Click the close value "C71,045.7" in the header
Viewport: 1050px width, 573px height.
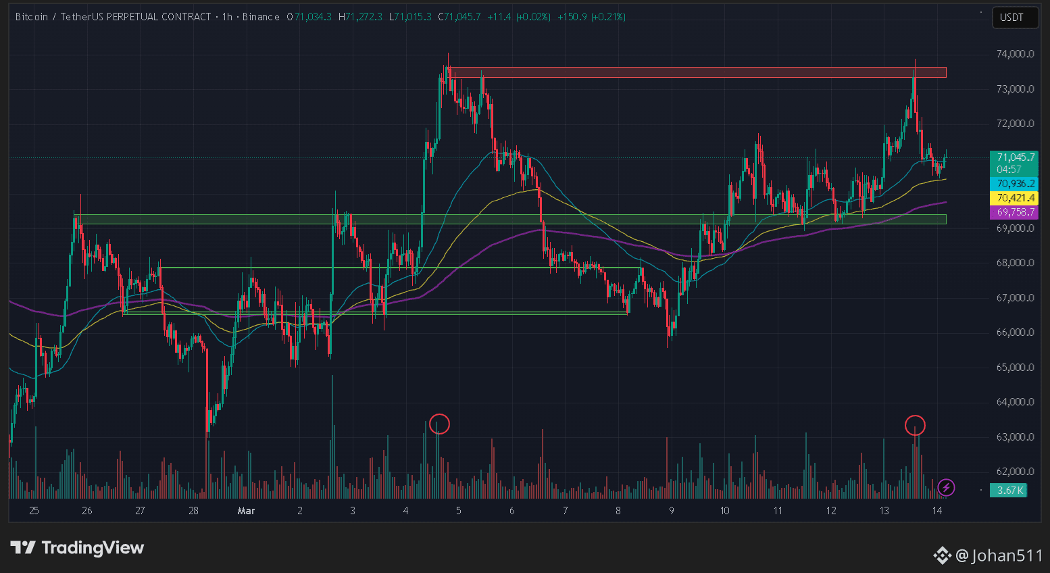point(459,17)
